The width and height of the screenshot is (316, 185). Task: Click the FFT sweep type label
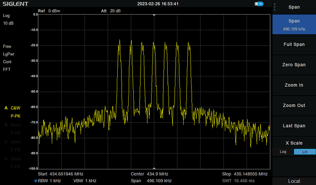pos(7,70)
